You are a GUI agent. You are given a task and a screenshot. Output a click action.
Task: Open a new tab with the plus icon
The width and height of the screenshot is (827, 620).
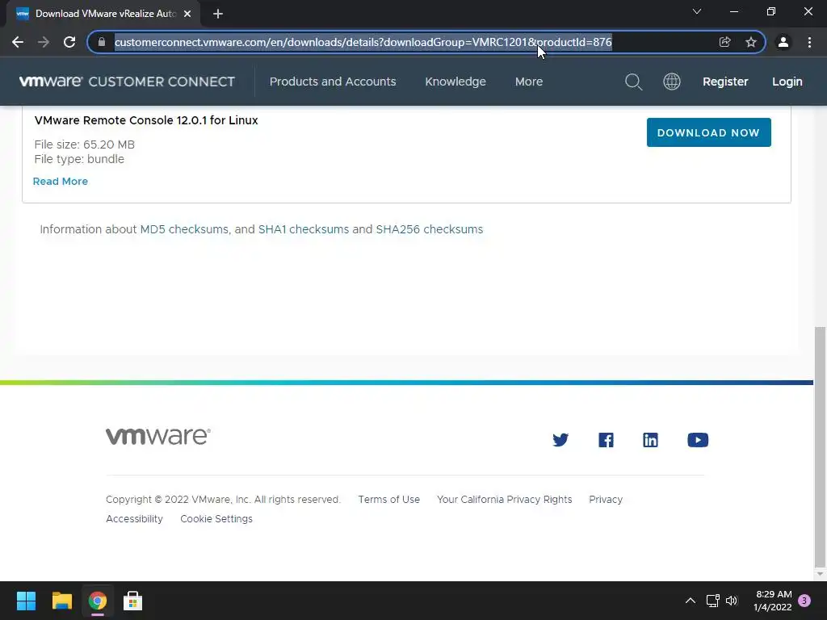(218, 15)
